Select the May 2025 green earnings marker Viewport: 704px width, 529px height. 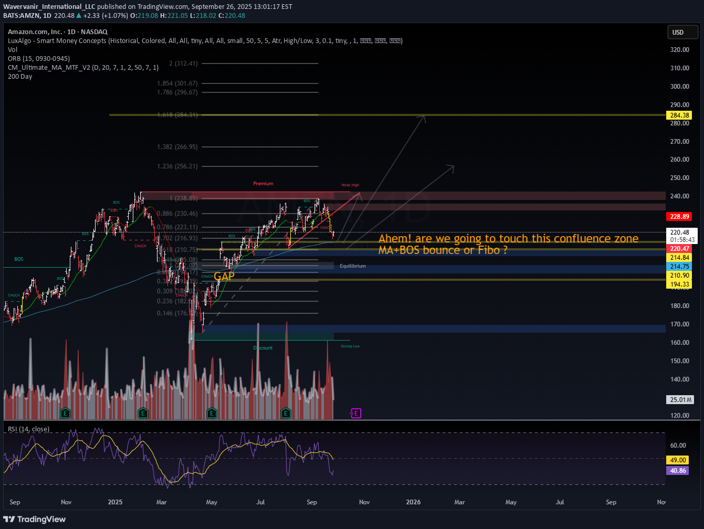212,413
